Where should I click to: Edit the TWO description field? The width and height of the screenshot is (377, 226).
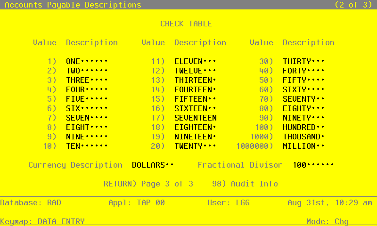(x=87, y=71)
